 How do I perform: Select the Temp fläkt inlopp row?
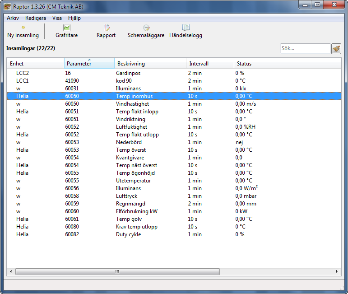pyautogui.click(x=174, y=112)
